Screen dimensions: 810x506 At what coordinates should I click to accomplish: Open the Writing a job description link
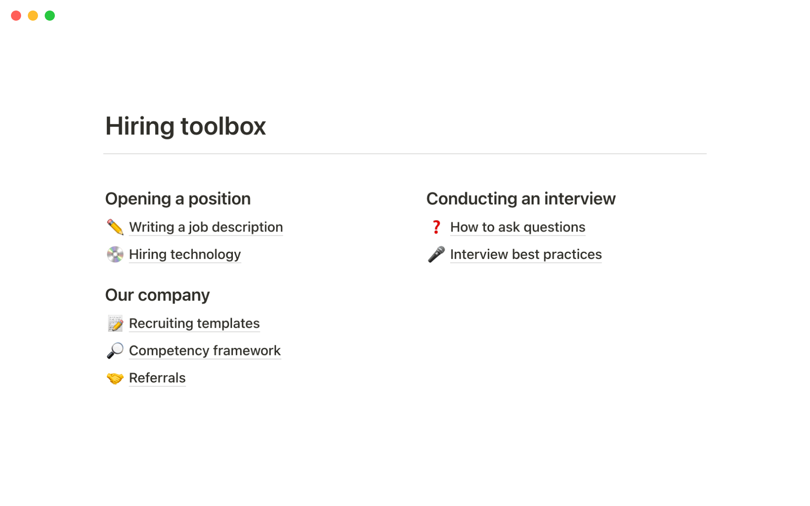pyautogui.click(x=206, y=227)
